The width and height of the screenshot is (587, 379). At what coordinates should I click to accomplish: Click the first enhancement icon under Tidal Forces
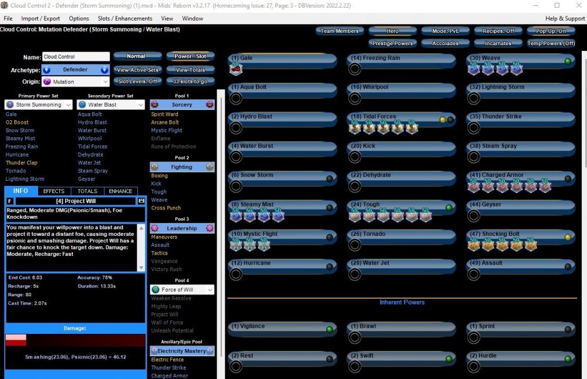(x=355, y=128)
